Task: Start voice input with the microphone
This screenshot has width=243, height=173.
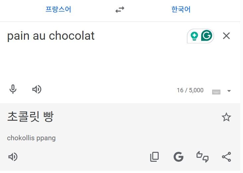Action: [13, 89]
